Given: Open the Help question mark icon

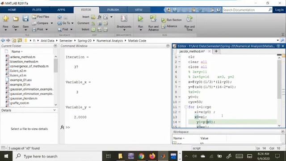Looking at the screenshot, I should pos(219,10).
